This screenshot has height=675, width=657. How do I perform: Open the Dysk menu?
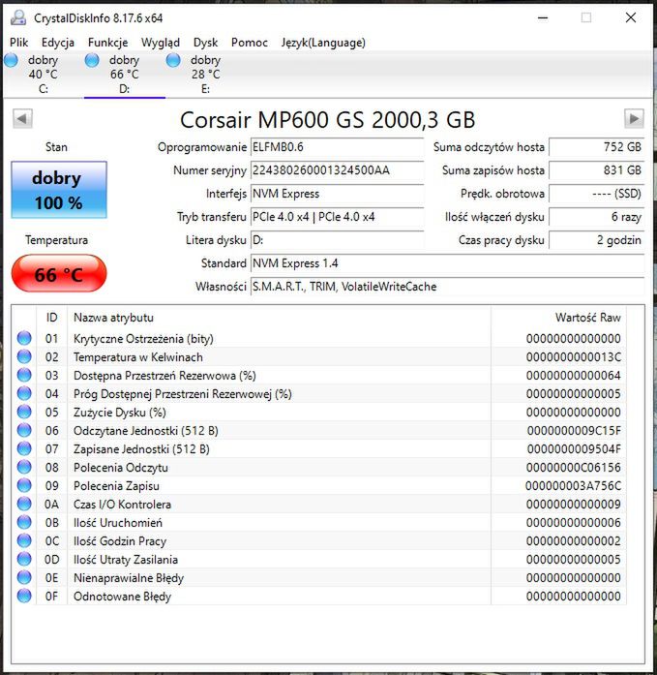click(205, 43)
